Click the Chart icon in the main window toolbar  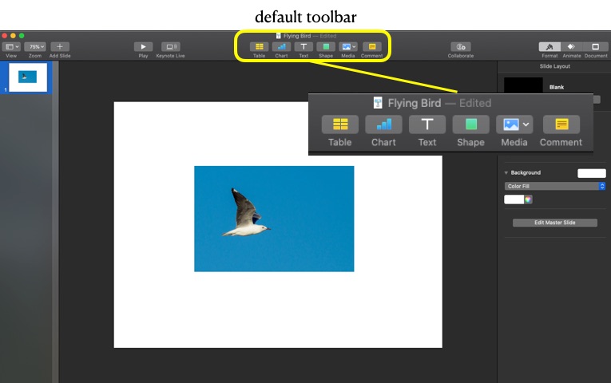tap(281, 47)
